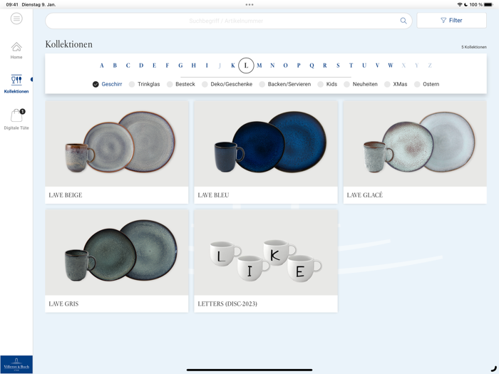The image size is (499, 374).
Task: Jump to letter C collections
Action: tap(128, 66)
